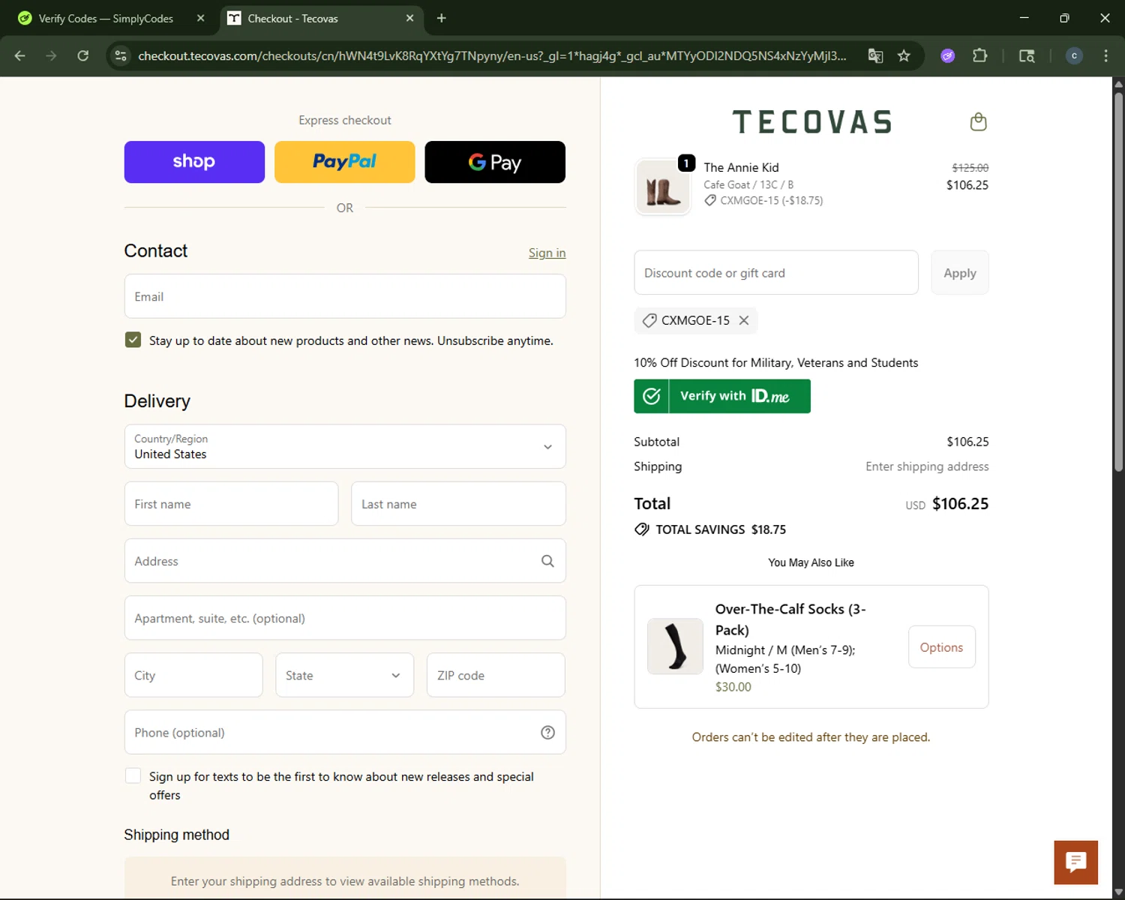The height and width of the screenshot is (900, 1125).
Task: Expand the Country/Region dropdown
Action: 345,447
